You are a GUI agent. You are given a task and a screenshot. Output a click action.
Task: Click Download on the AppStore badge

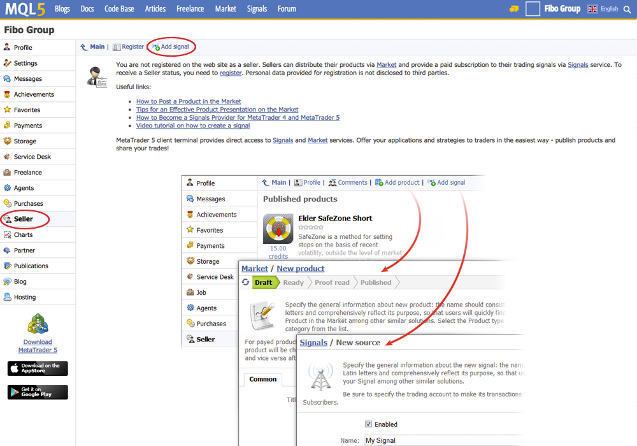click(38, 368)
